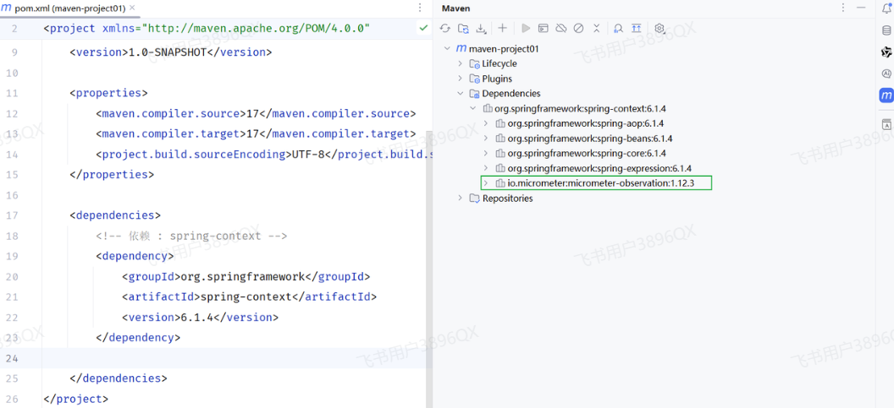Expand spring-core:6.1.4 dependency

[486, 153]
